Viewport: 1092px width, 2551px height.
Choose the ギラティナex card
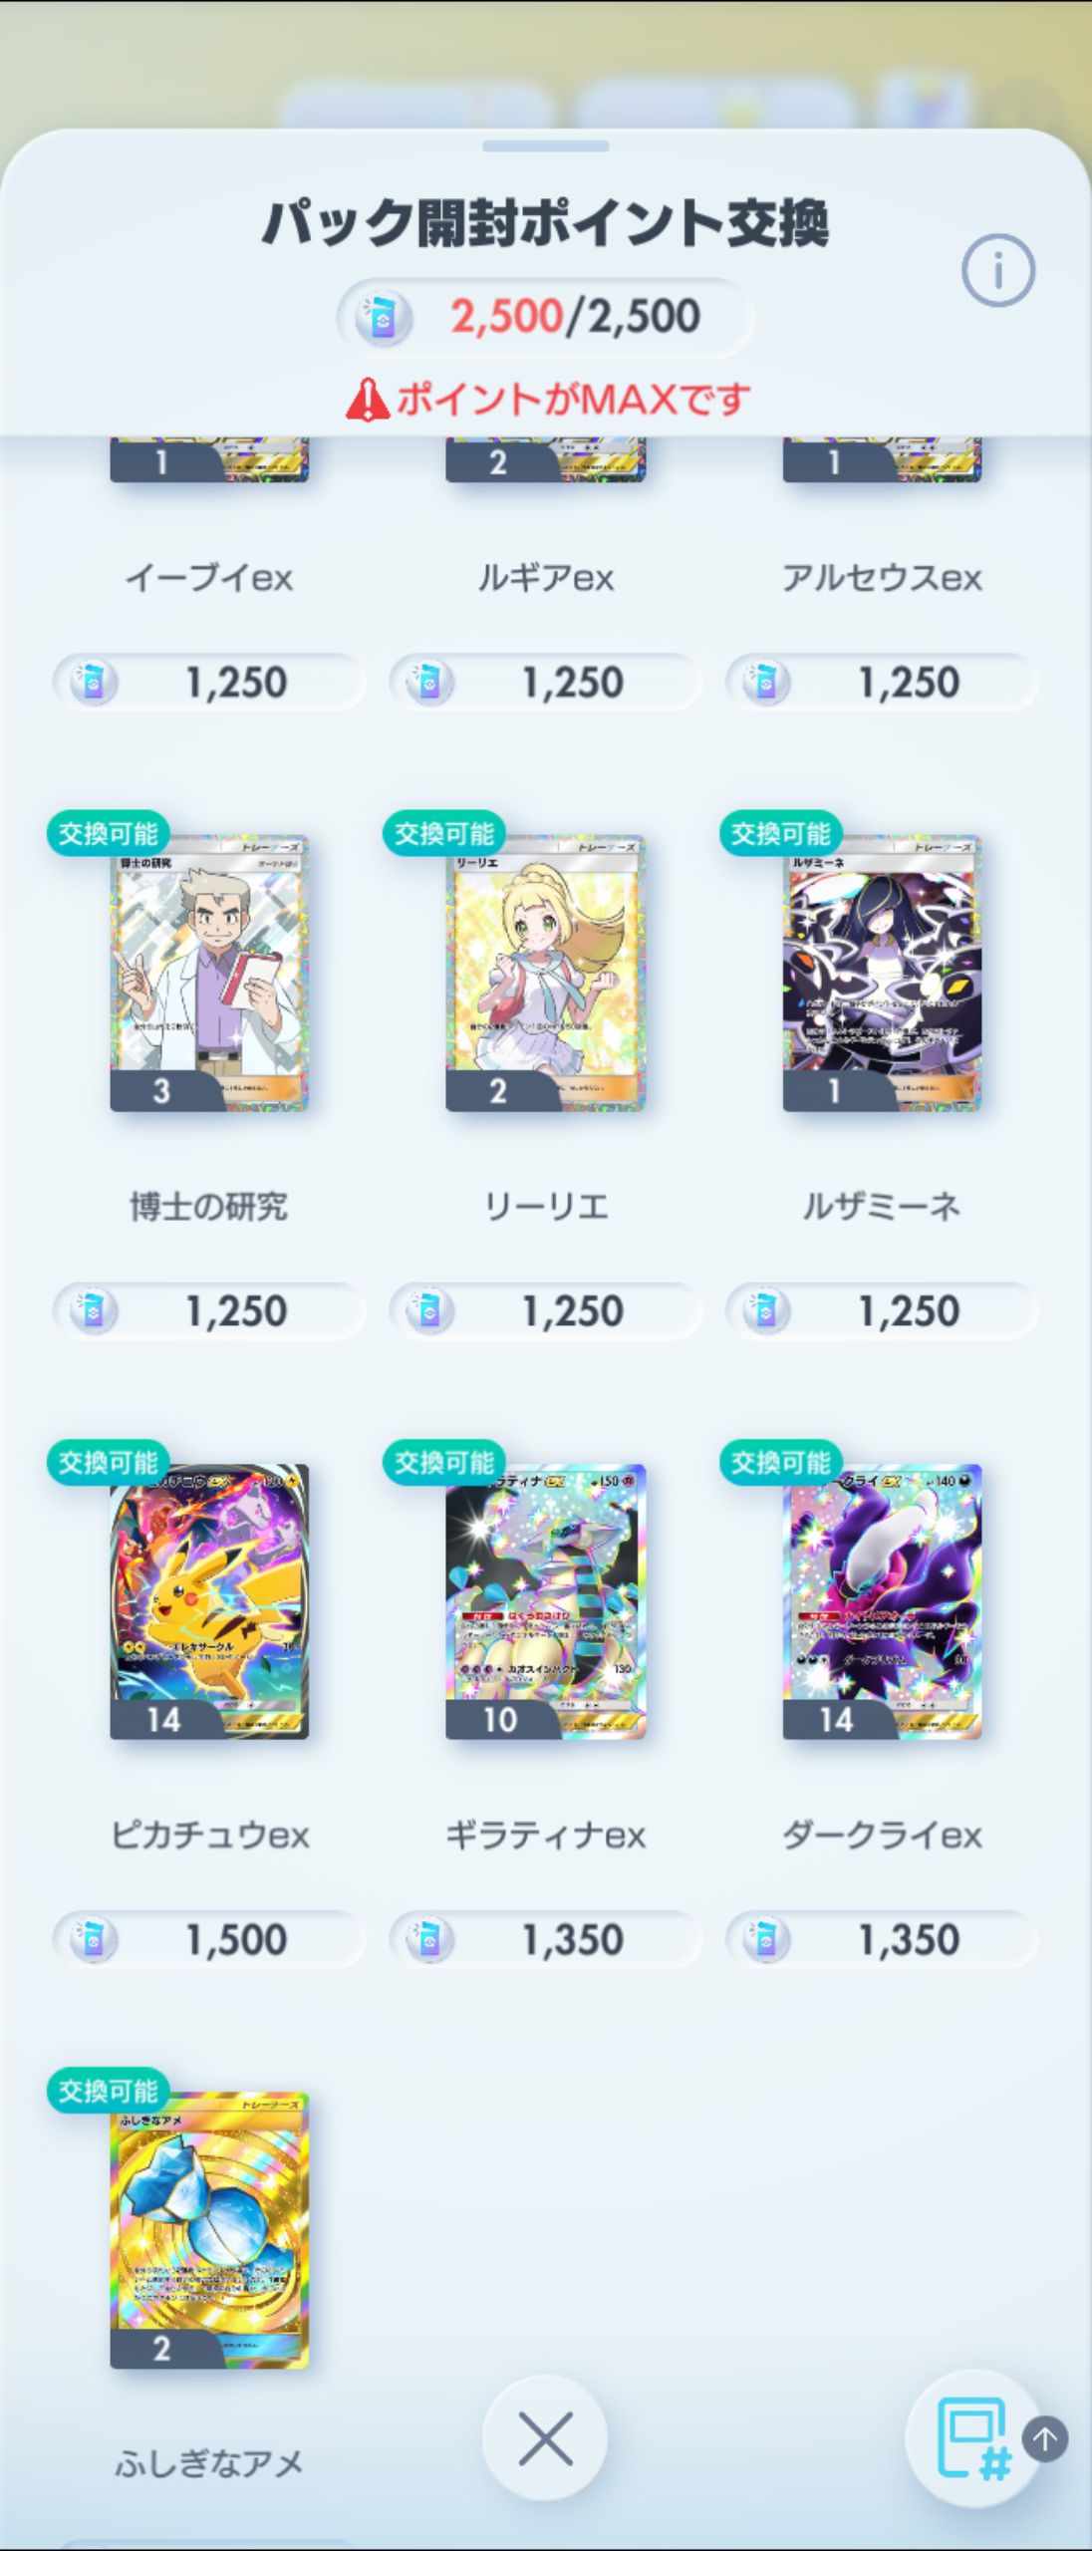coord(545,1601)
